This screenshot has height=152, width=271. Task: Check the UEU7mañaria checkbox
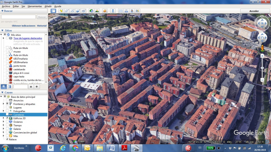click(7, 59)
